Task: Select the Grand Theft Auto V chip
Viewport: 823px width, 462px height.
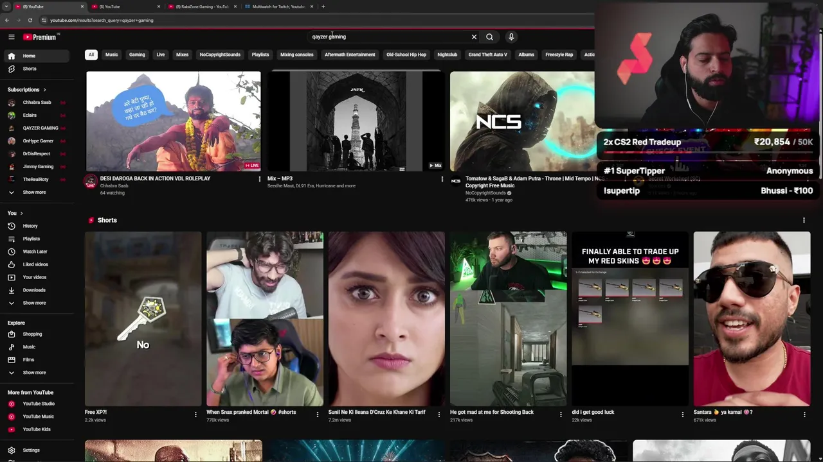Action: tap(488, 55)
